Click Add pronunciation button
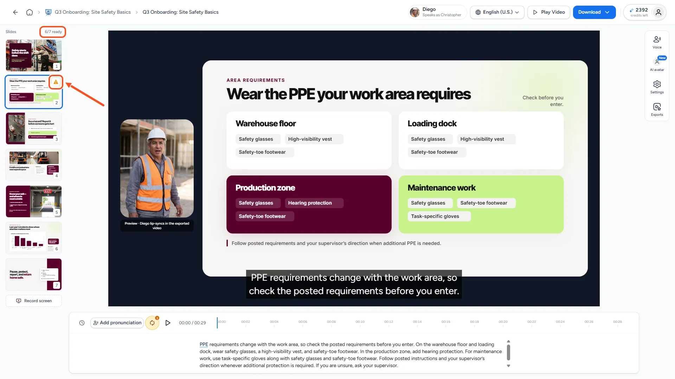 tap(117, 323)
